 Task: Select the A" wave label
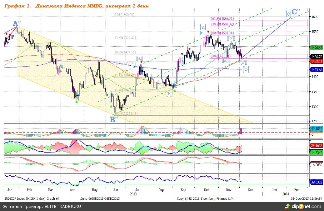pyautogui.click(x=17, y=24)
